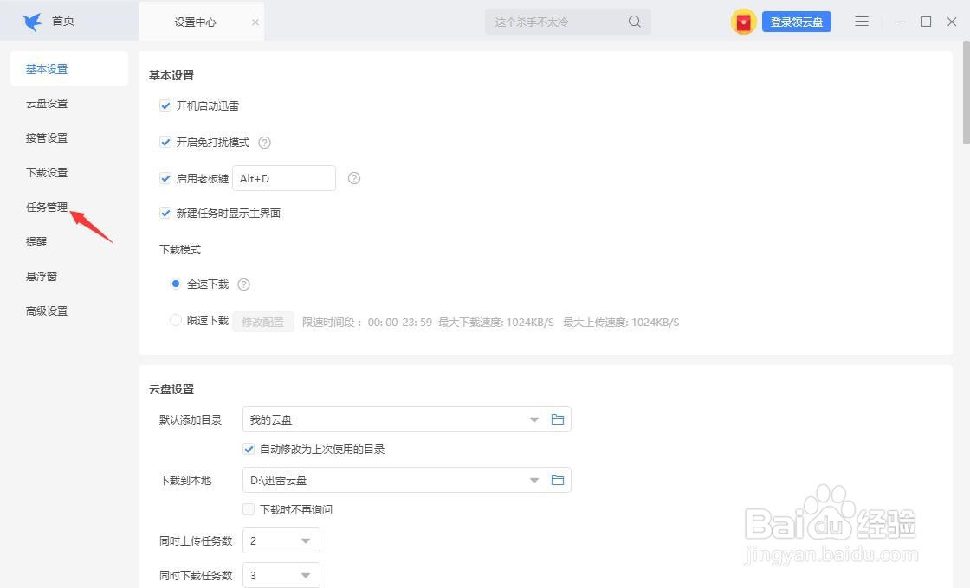Screen dimensions: 970x588
Task: Toggle 新建任务时显示主界面 checkbox
Action: point(165,213)
